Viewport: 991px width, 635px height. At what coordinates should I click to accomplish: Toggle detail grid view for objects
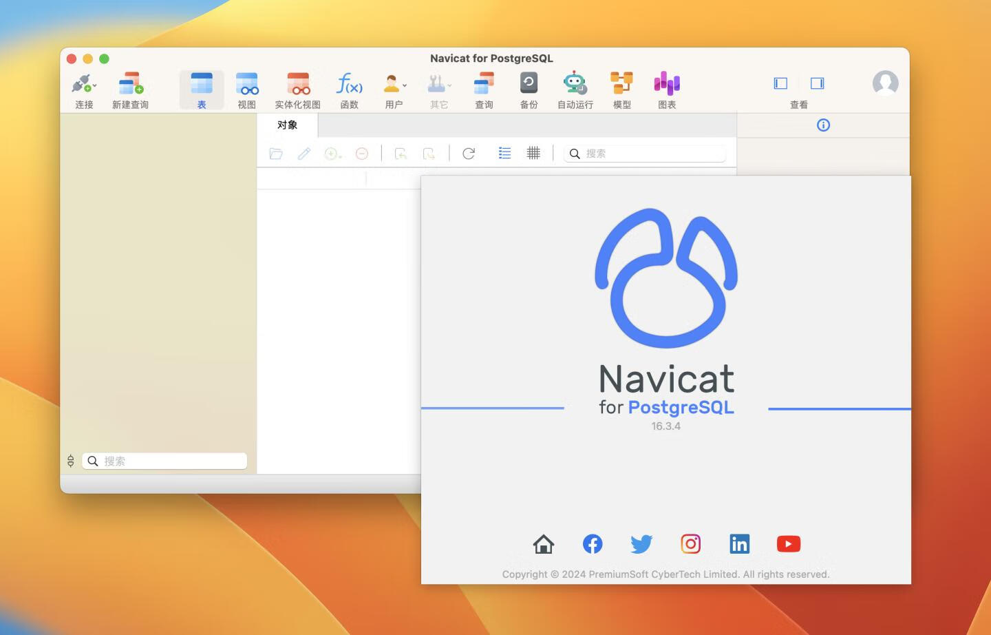click(533, 153)
